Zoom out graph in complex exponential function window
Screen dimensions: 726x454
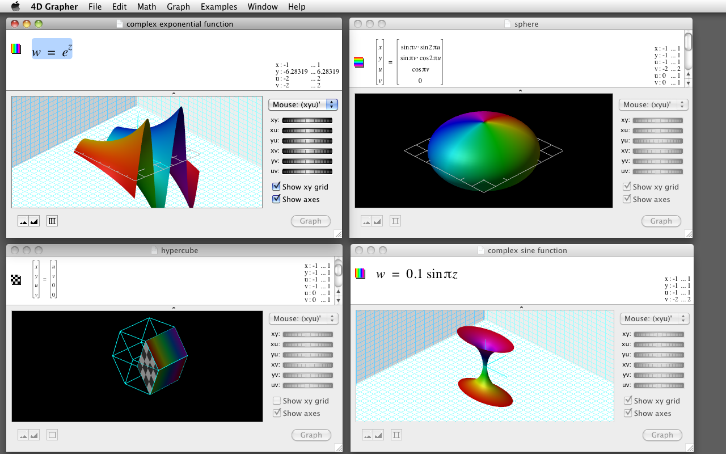[x=23, y=221]
